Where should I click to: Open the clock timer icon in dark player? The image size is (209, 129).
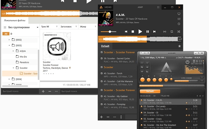point(179,24)
